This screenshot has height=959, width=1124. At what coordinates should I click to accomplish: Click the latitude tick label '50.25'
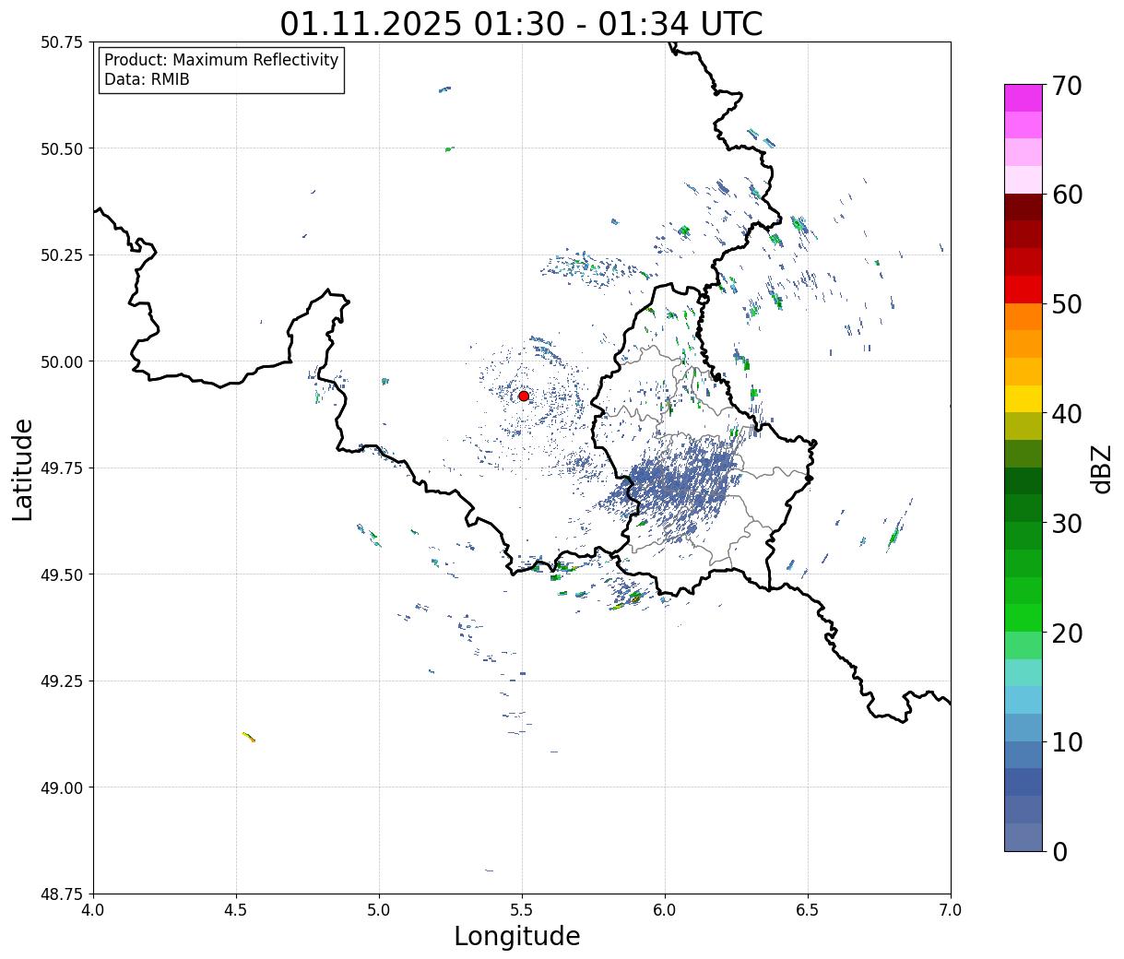point(62,255)
